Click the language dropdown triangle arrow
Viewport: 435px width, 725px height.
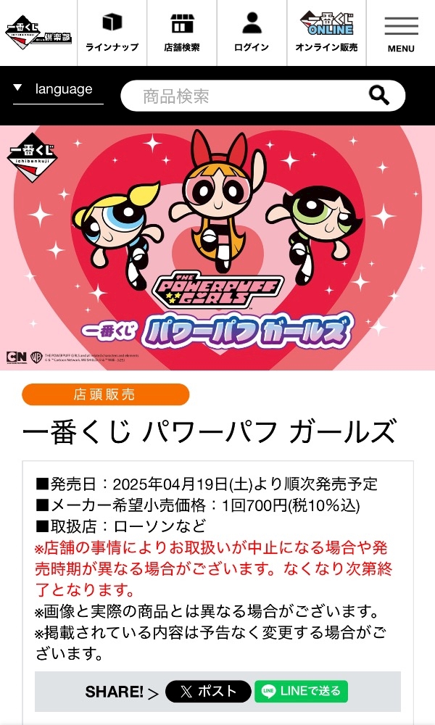pyautogui.click(x=17, y=87)
